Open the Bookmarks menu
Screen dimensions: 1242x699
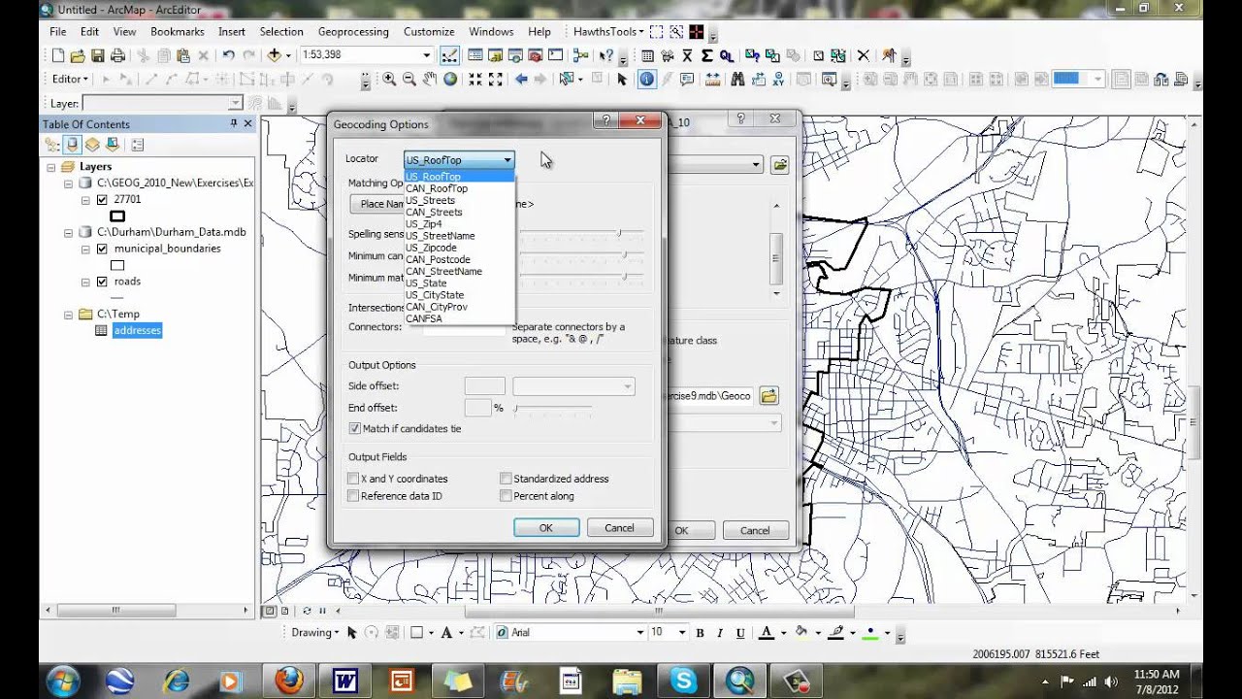(177, 31)
